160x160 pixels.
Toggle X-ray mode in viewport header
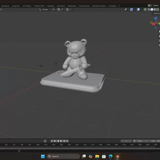[x=145, y=10]
